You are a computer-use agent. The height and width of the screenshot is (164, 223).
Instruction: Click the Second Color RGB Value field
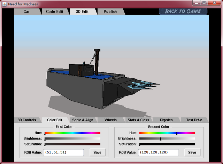[158, 152]
